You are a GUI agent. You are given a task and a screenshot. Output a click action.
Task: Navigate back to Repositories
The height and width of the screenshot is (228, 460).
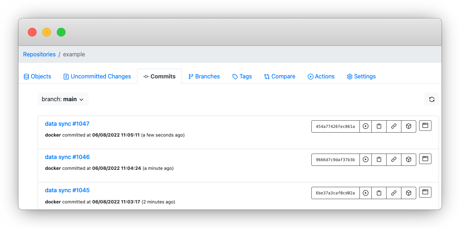[39, 54]
